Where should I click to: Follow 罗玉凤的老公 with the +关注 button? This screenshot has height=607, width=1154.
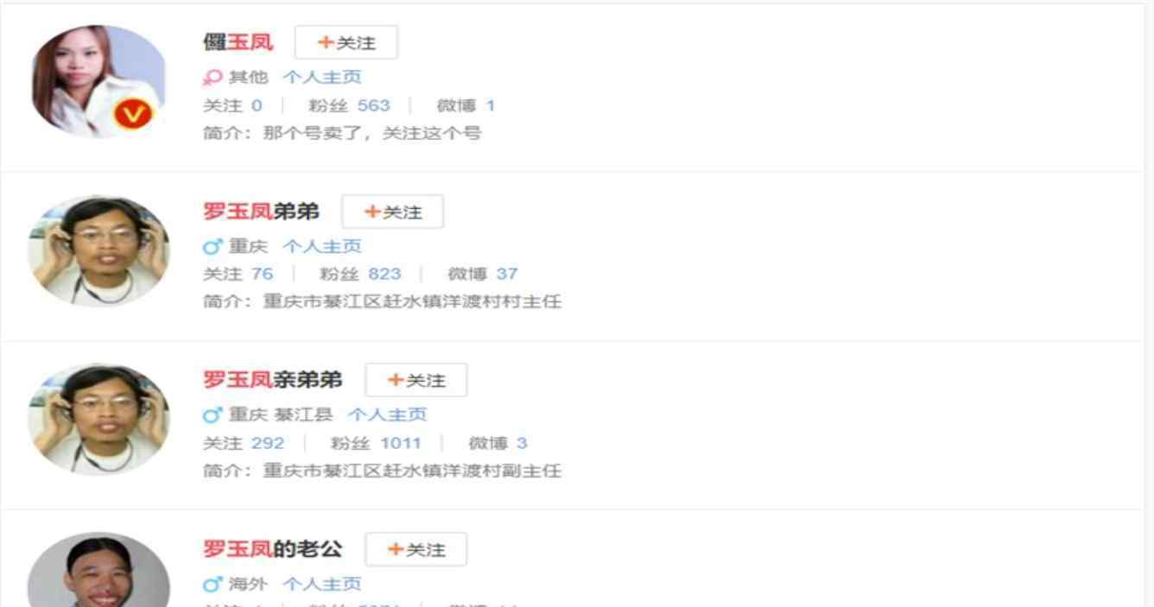tap(415, 549)
